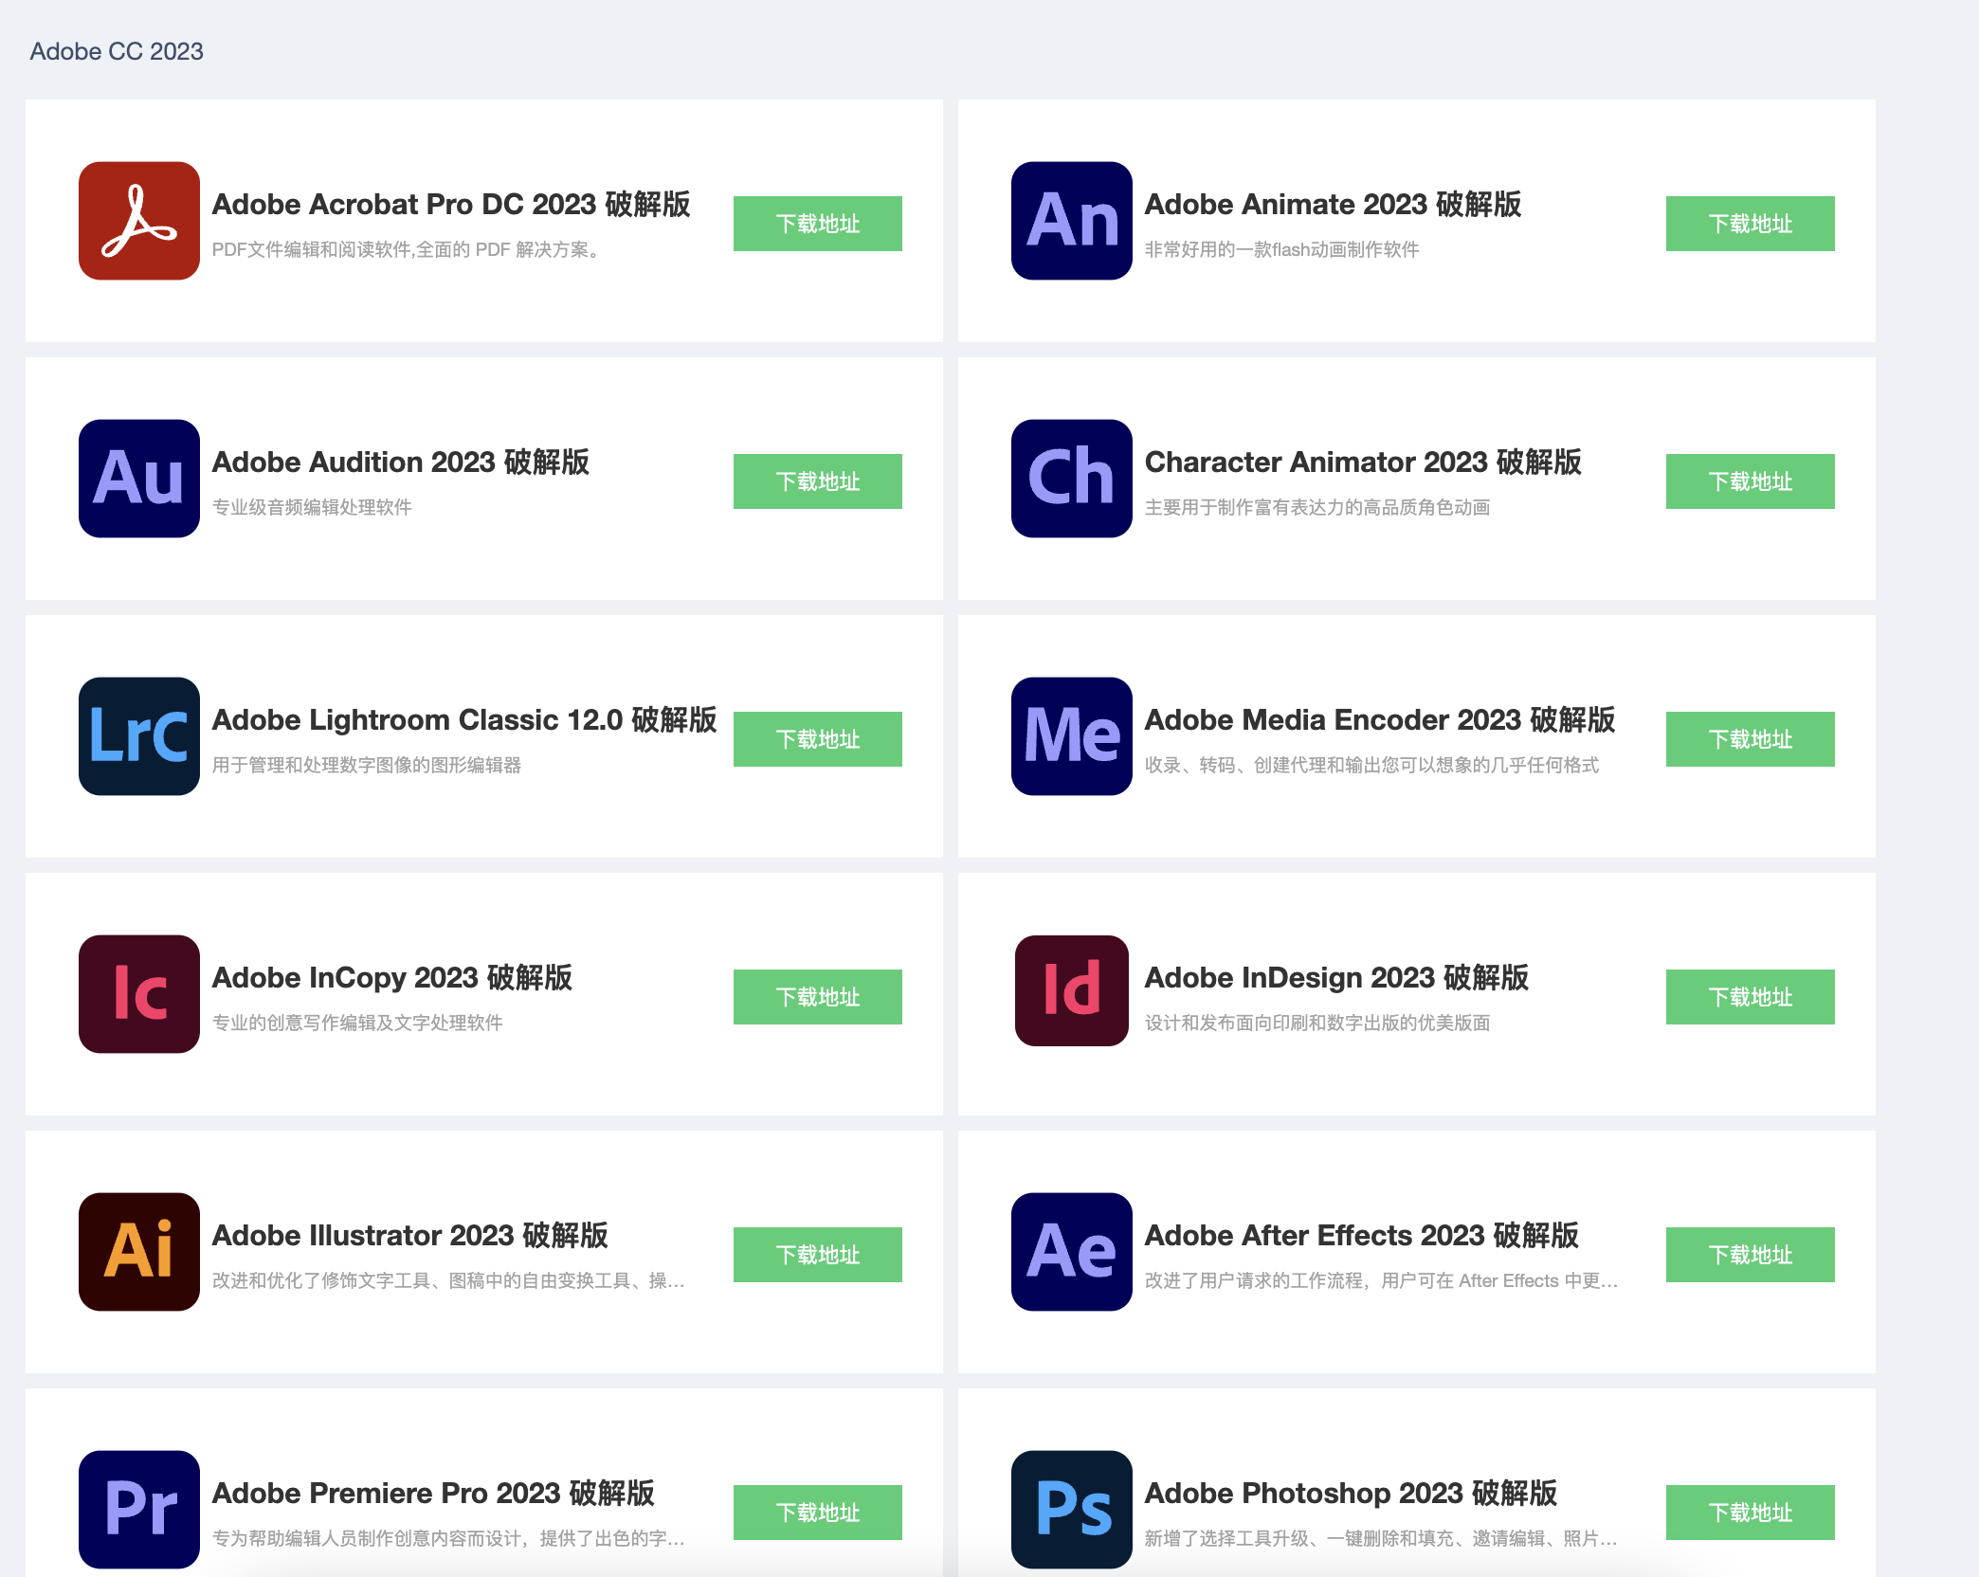Open the Adobe Photoshop 2023 title link
Viewport: 1979px width, 1577px height.
1351,1493
